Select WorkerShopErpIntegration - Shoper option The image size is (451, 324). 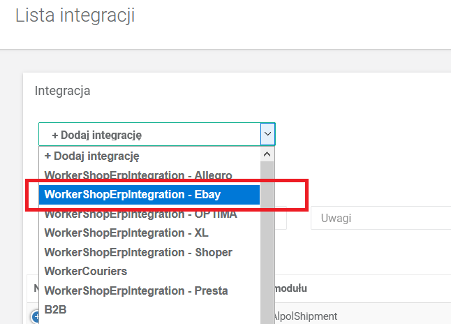point(138,251)
